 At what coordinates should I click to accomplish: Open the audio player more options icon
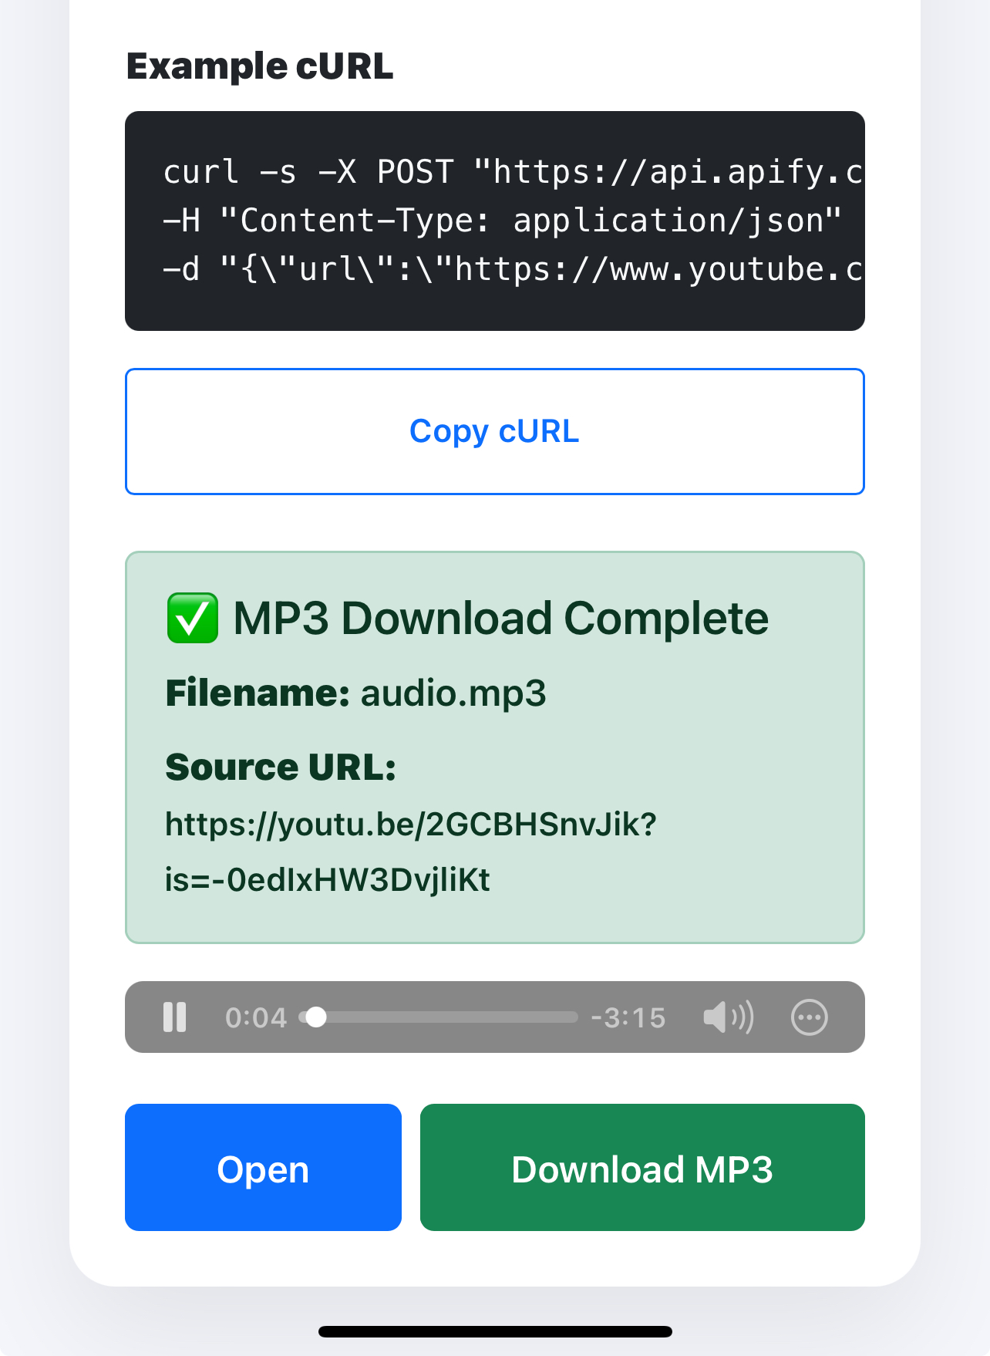(810, 1017)
